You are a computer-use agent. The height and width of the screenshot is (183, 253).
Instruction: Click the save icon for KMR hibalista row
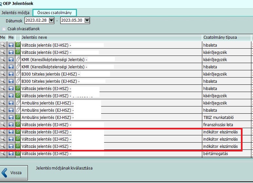11,66
